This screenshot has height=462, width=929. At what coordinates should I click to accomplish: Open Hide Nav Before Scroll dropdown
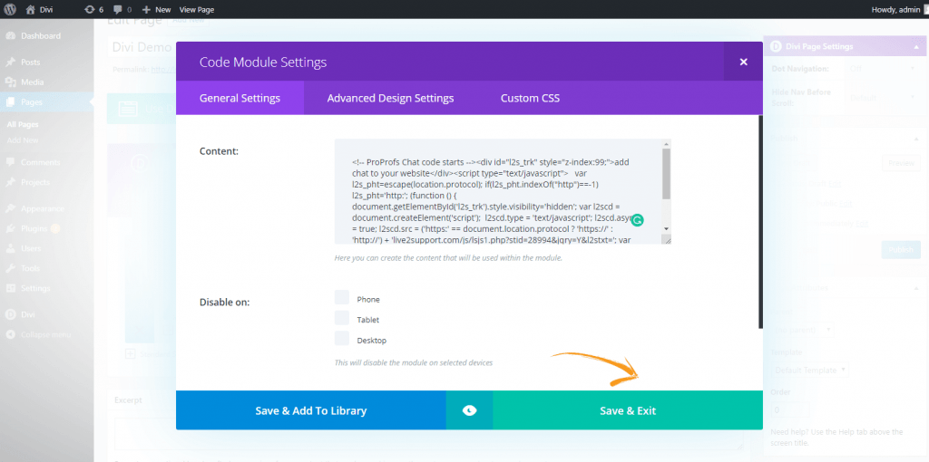883,98
